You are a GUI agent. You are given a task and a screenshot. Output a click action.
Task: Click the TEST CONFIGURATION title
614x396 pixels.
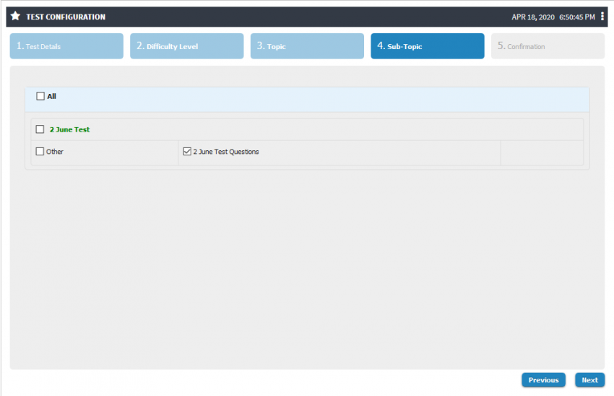click(66, 17)
